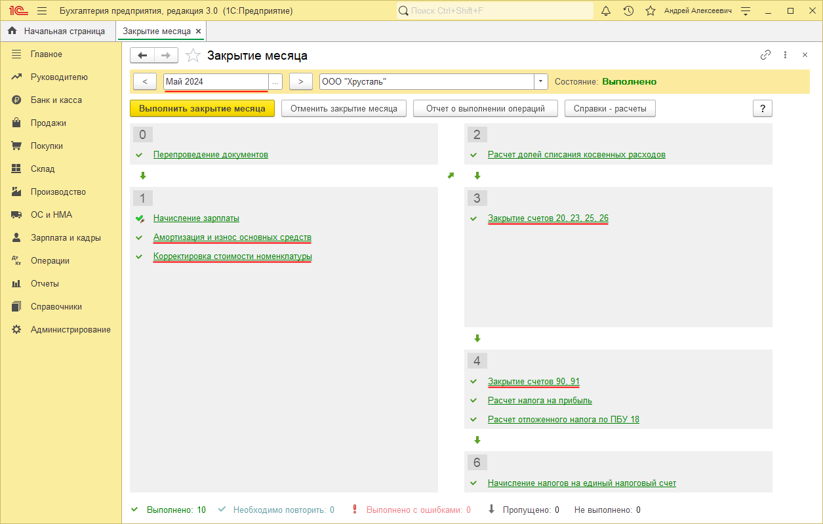
Task: Open Покупки section in sidebar
Action: tap(47, 146)
